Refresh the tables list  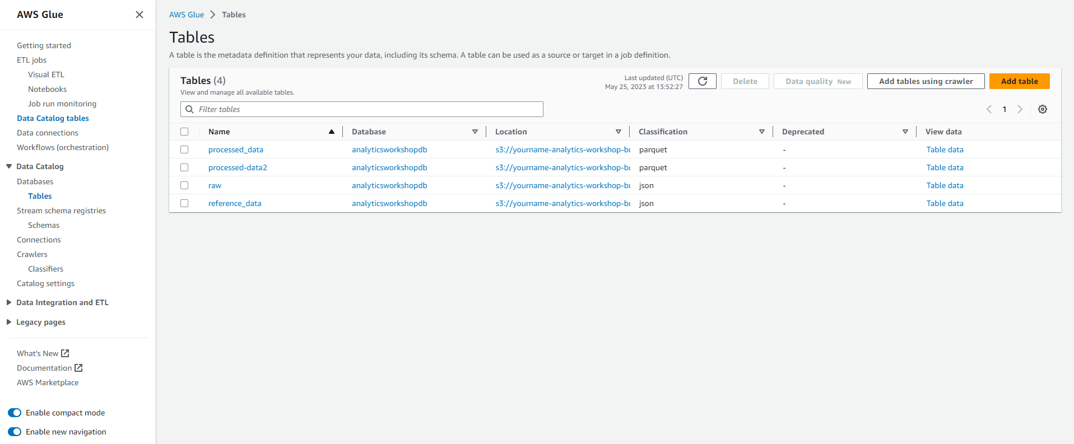point(703,81)
